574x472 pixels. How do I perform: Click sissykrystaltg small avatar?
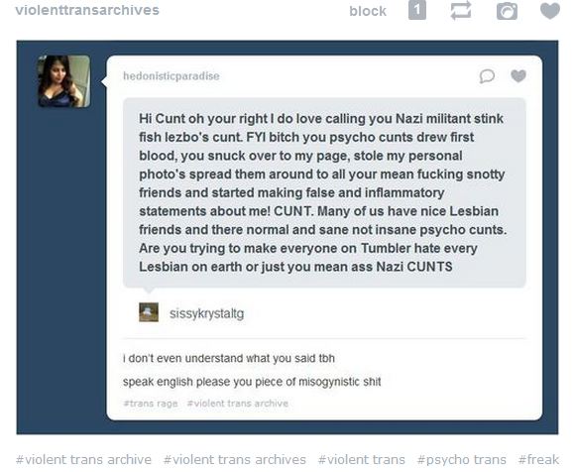(149, 312)
